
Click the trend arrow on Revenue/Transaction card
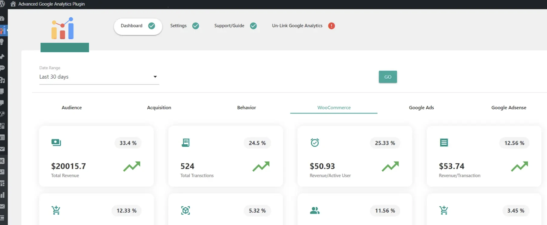[x=520, y=166]
